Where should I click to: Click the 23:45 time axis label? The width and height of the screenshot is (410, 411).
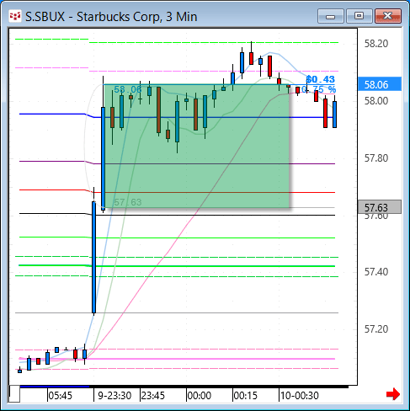coord(153,396)
